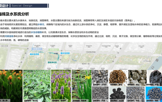The image size is (162, 102).
Task: Click the caption '湿地填料：蛭石'
Action: pyautogui.click(x=116, y=85)
